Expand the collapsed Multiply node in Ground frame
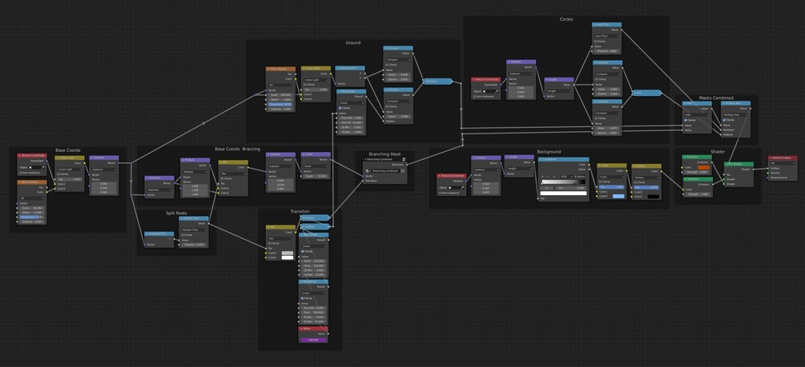 425,82
